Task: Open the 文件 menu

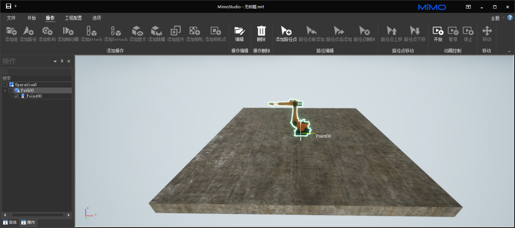Action: [11, 18]
